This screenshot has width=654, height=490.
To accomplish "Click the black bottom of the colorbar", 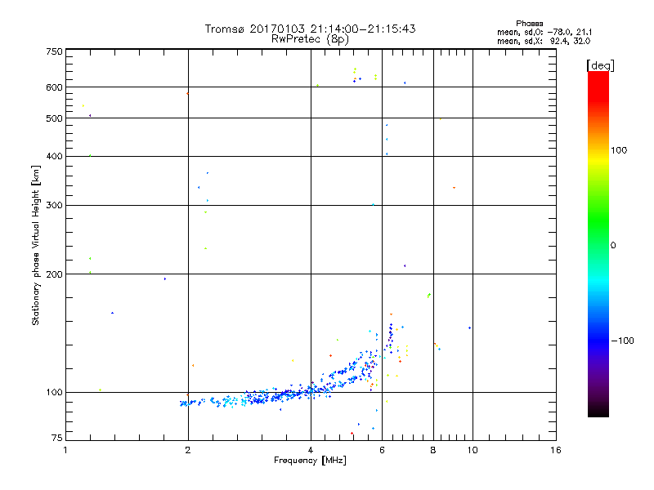I will [598, 411].
